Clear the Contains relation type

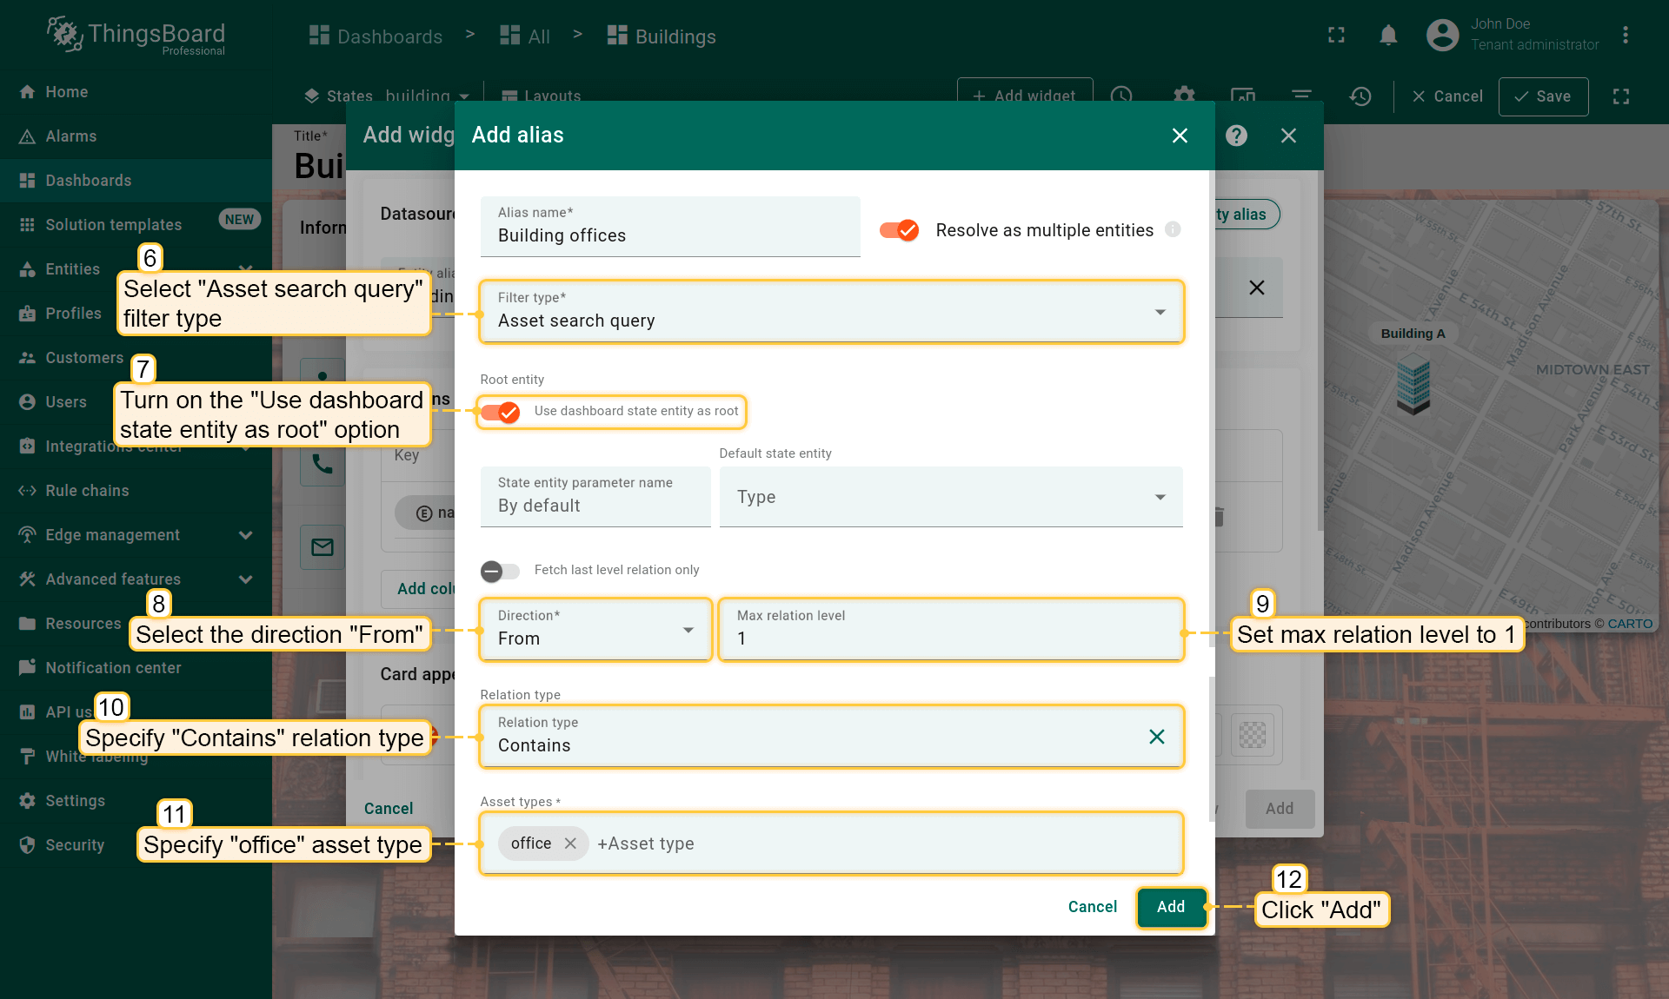click(x=1156, y=737)
